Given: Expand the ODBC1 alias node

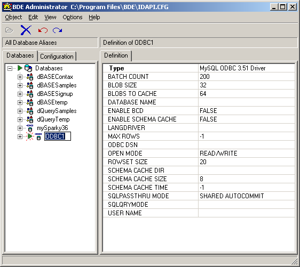Looking at the screenshot, I should pos(20,136).
